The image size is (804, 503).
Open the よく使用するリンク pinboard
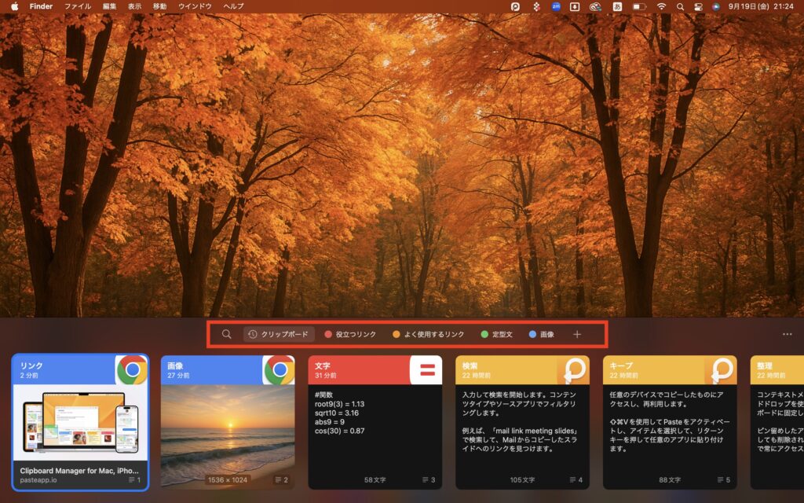(428, 334)
